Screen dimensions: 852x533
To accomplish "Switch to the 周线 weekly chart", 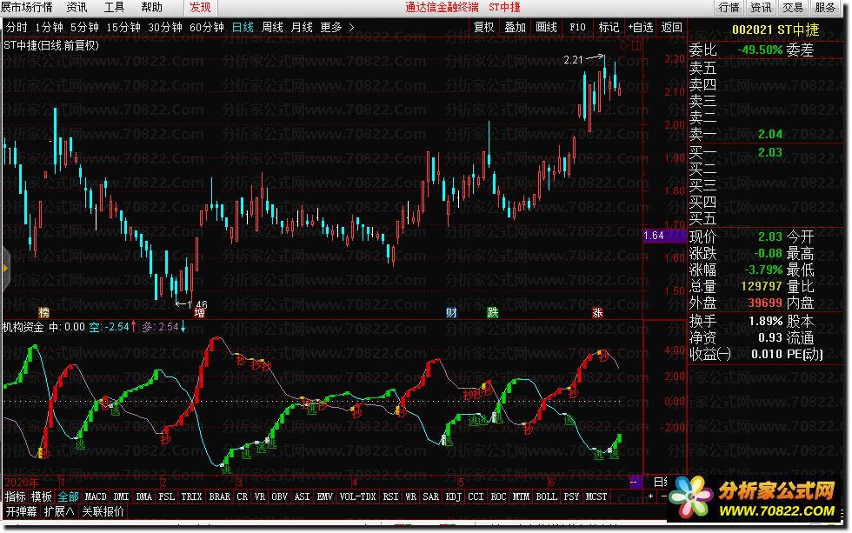I will point(272,27).
